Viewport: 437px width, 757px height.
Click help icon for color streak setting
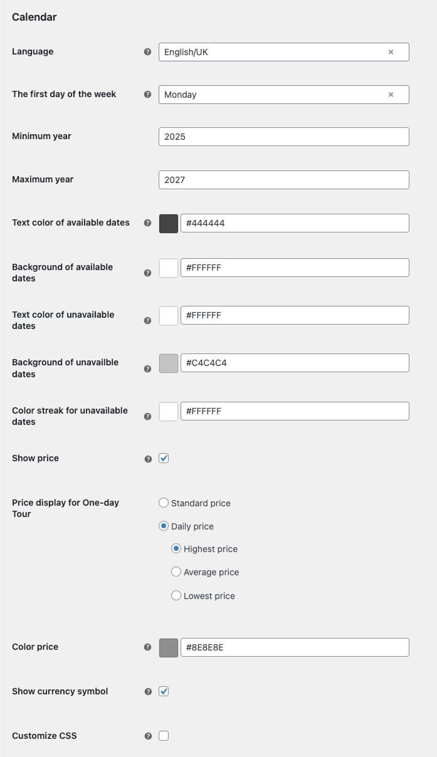[147, 417]
